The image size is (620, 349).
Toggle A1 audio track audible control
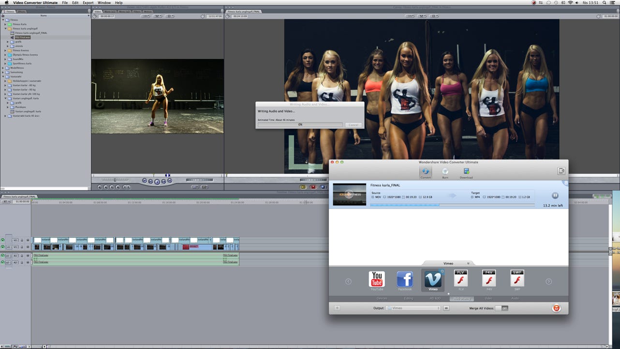point(3,256)
